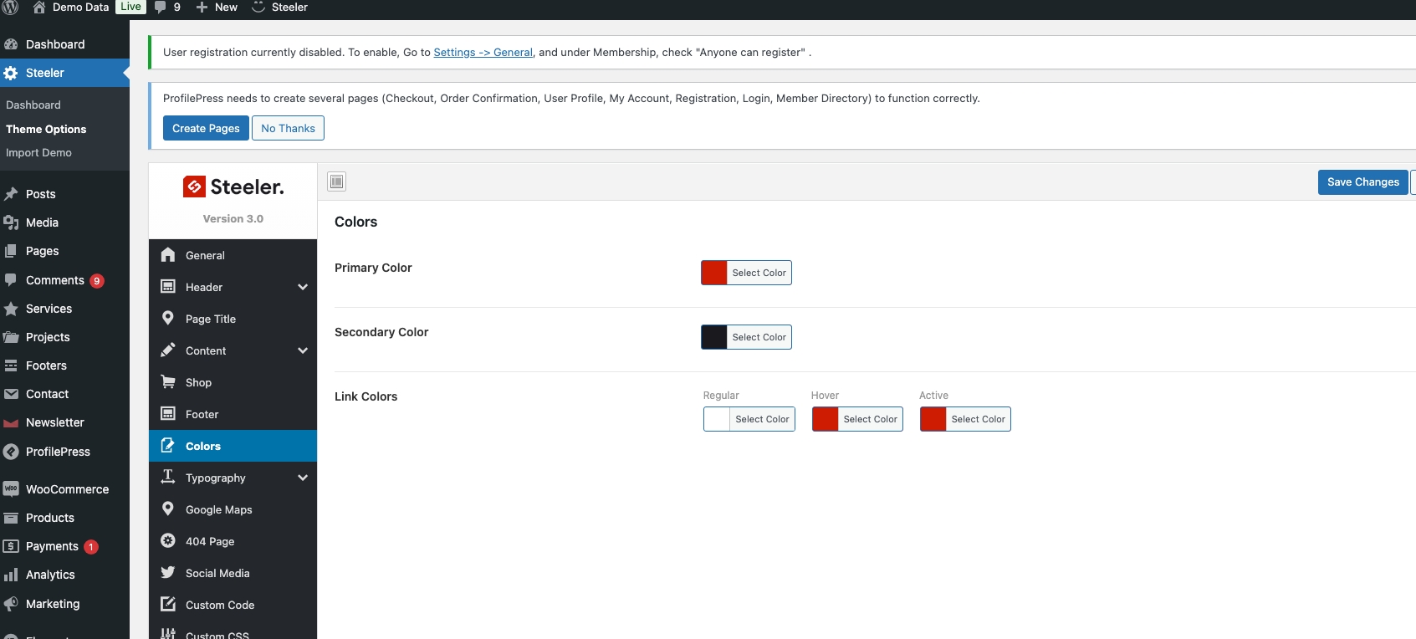Click the 404 Page icon
Screen dimensions: 1416x639
pos(168,540)
